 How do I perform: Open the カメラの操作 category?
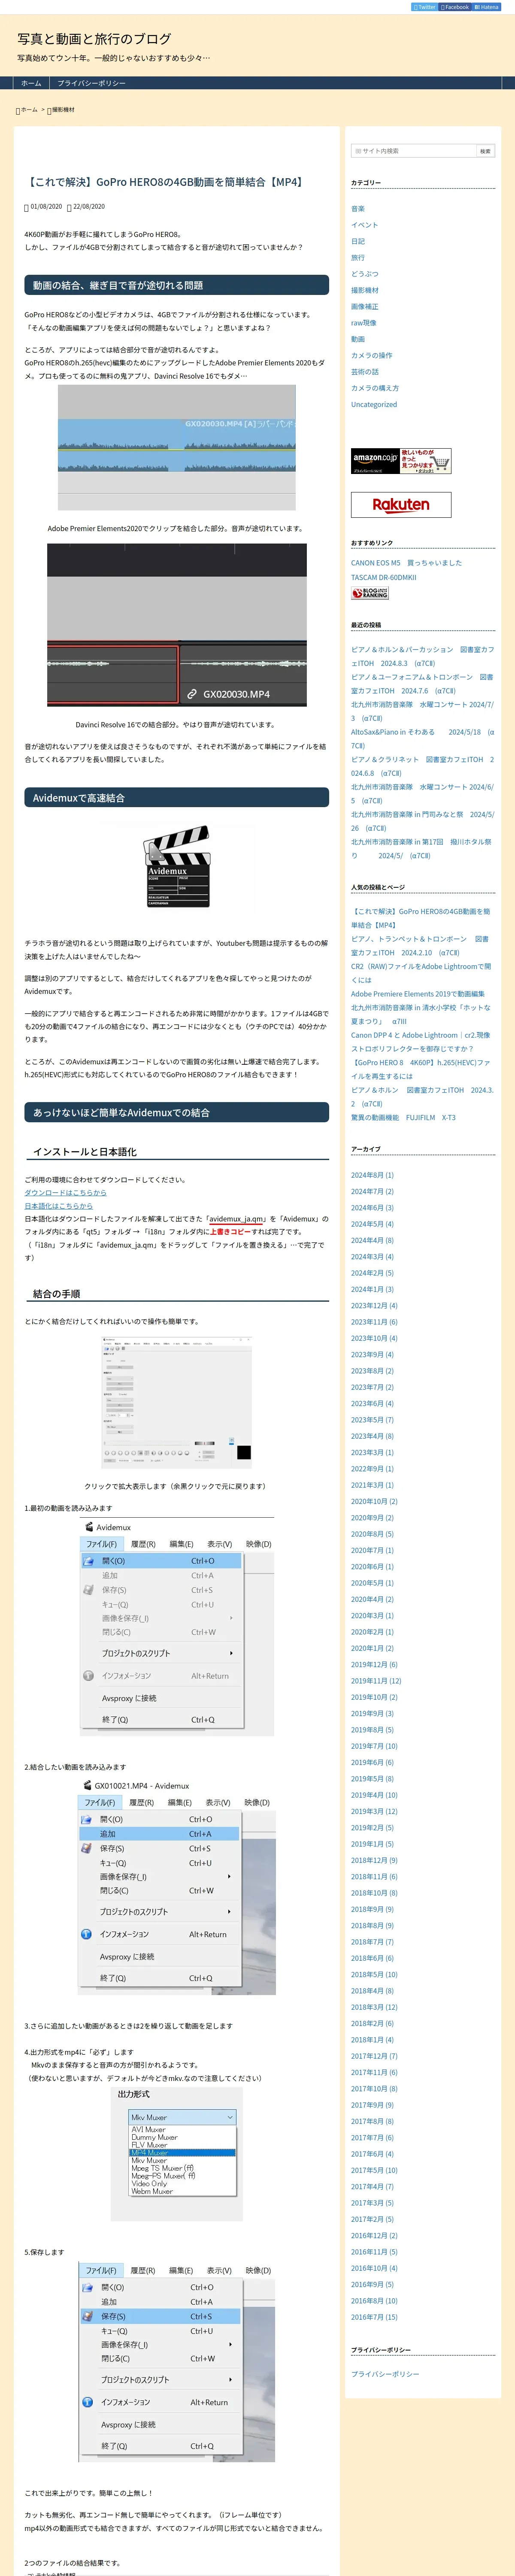371,355
